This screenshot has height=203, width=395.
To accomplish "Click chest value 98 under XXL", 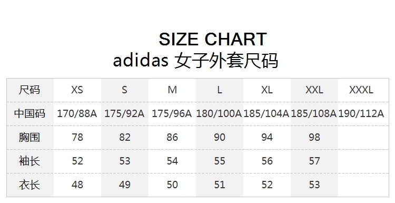I will pyautogui.click(x=314, y=137).
